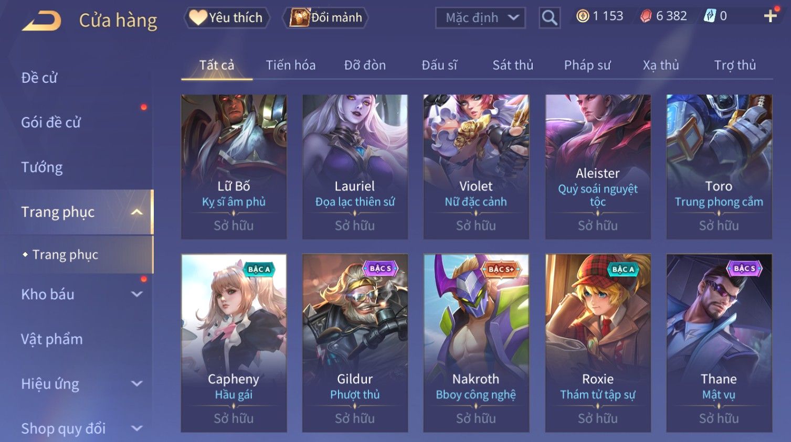Screen dimensions: 791x442
Task: Go to Tướng in sidebar
Action: click(42, 167)
